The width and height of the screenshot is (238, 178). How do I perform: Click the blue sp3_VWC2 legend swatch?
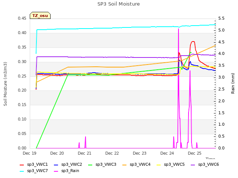tap(56, 165)
